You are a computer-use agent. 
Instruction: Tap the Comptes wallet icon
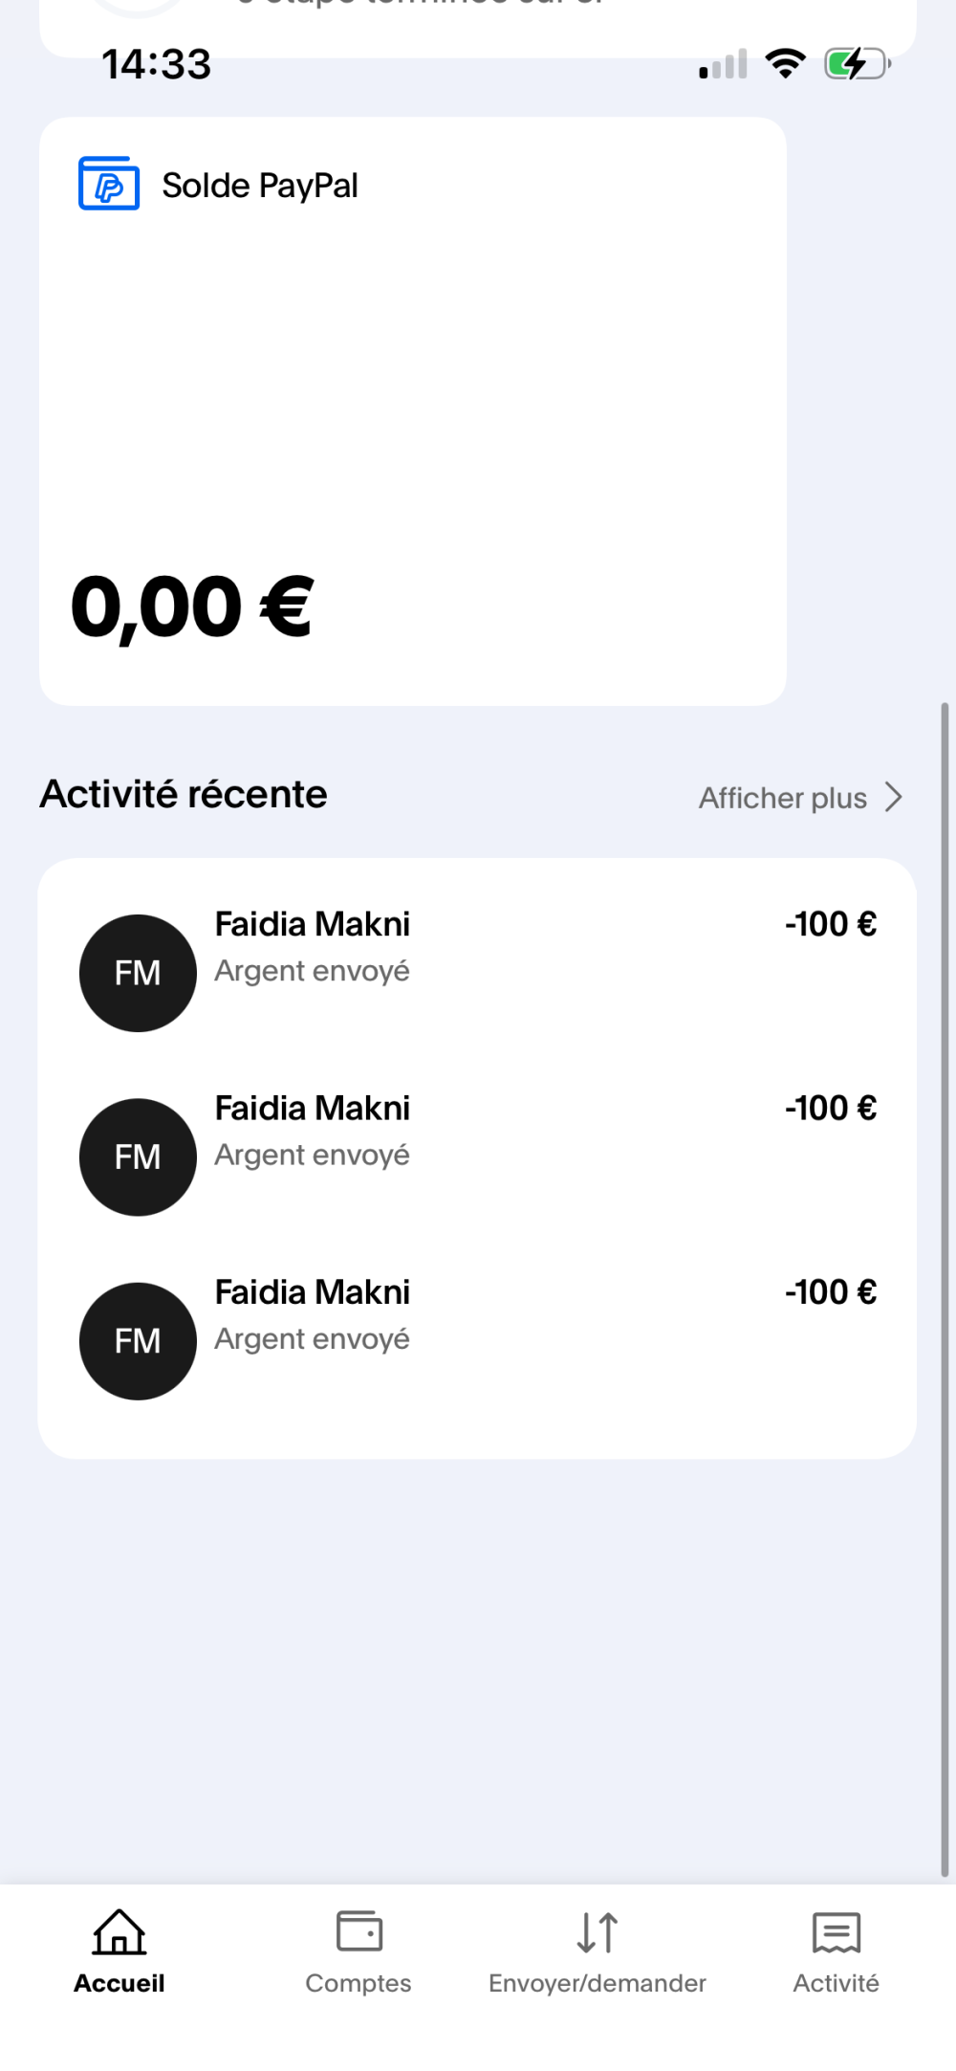pos(359,1930)
